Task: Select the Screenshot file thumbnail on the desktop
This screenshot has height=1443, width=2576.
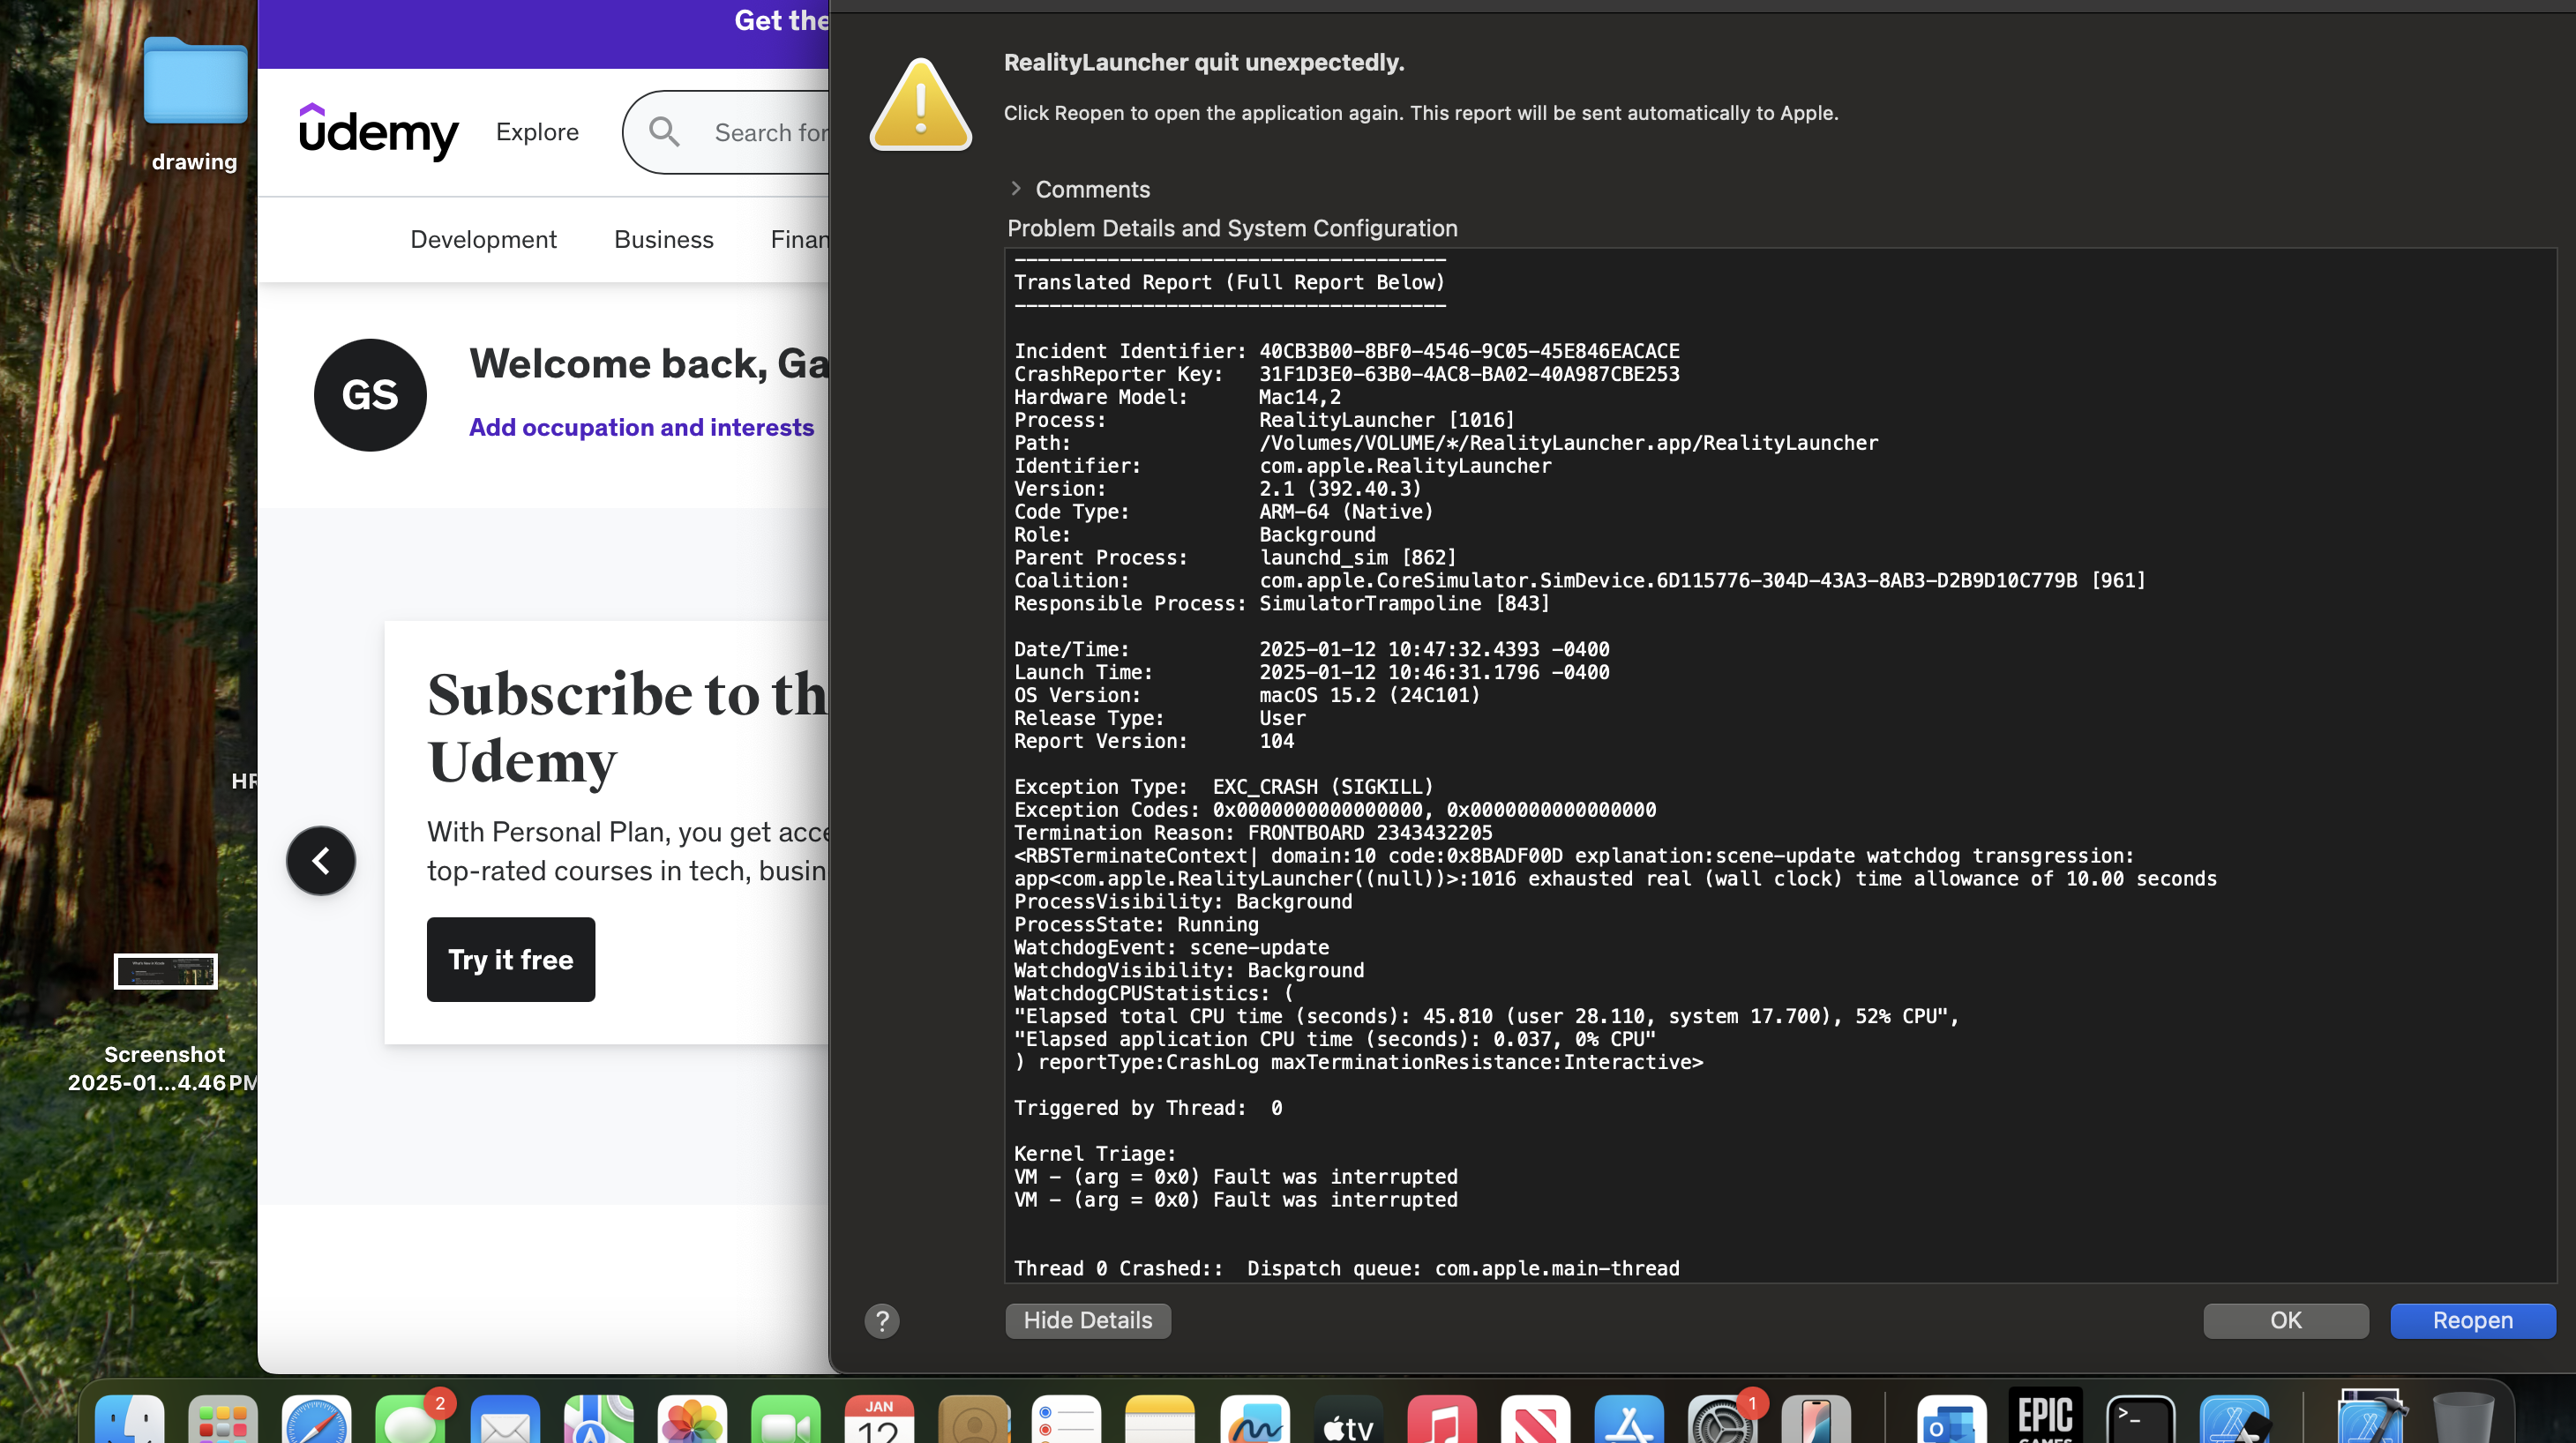Action: pyautogui.click(x=165, y=970)
